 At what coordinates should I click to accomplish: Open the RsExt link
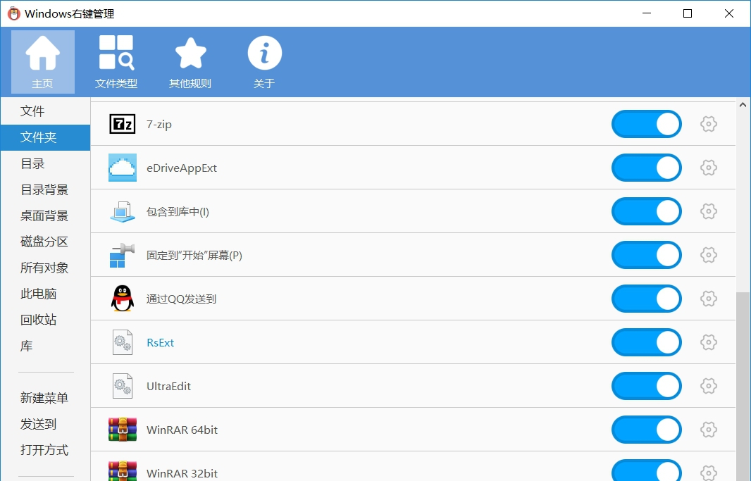pos(160,342)
